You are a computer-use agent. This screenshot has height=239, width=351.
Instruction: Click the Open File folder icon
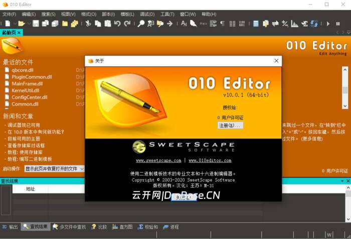coord(22,23)
